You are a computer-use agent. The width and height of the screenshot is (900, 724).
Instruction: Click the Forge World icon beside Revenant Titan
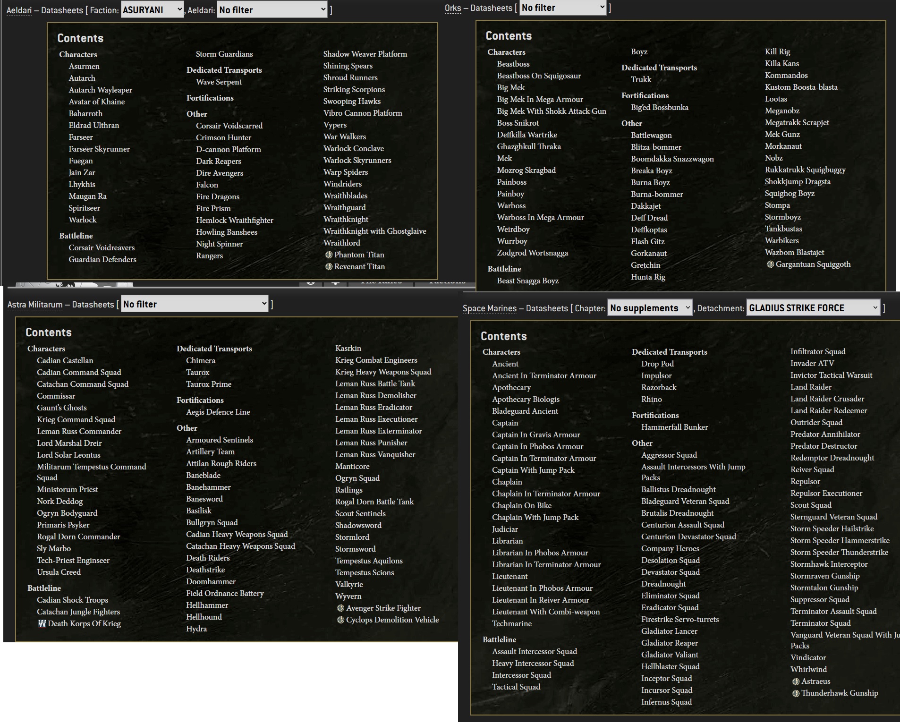coord(329,266)
